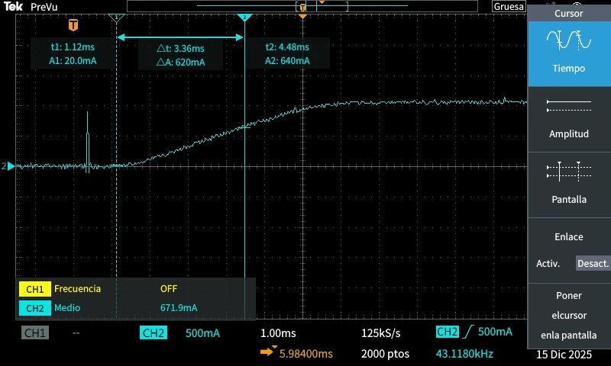Select the Pantalla screen cursor icon
This screenshot has width=611, height=366.
pyautogui.click(x=568, y=172)
